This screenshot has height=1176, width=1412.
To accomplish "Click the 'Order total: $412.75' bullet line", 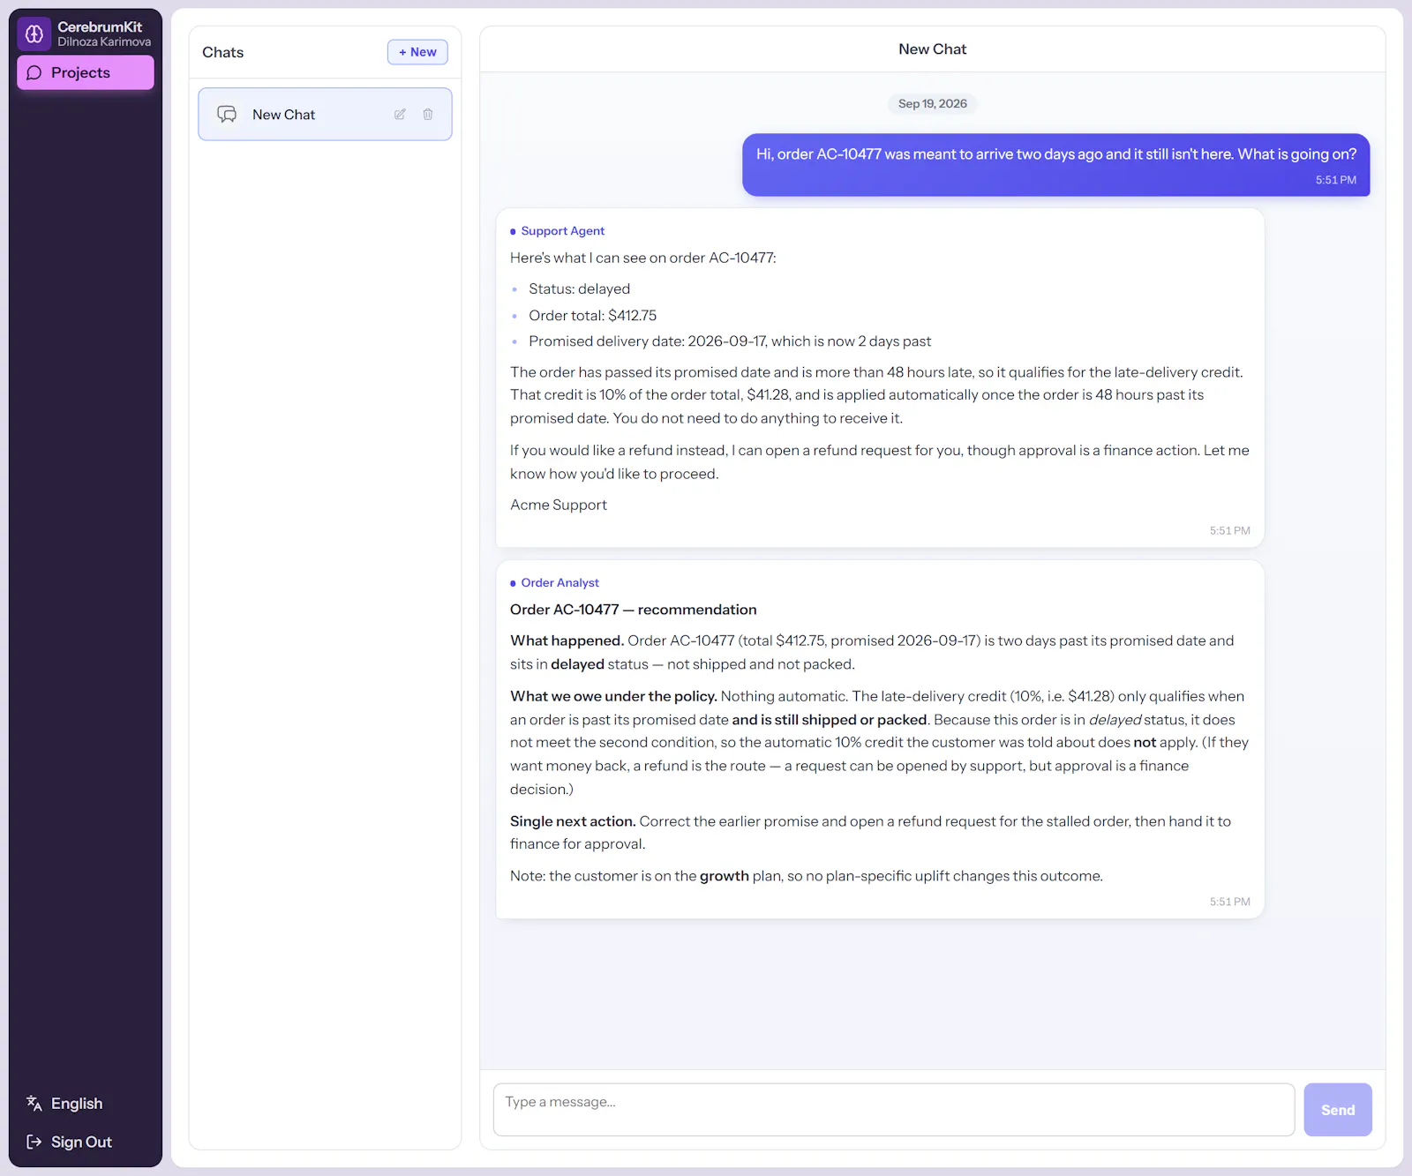I will point(593,316).
